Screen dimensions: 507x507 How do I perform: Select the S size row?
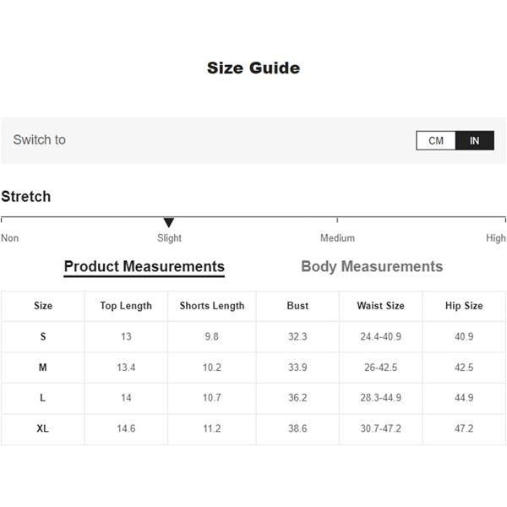[x=253, y=336]
